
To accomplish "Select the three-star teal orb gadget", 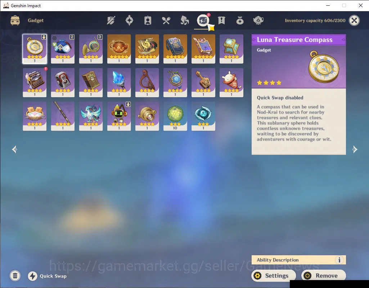I will click(203, 116).
